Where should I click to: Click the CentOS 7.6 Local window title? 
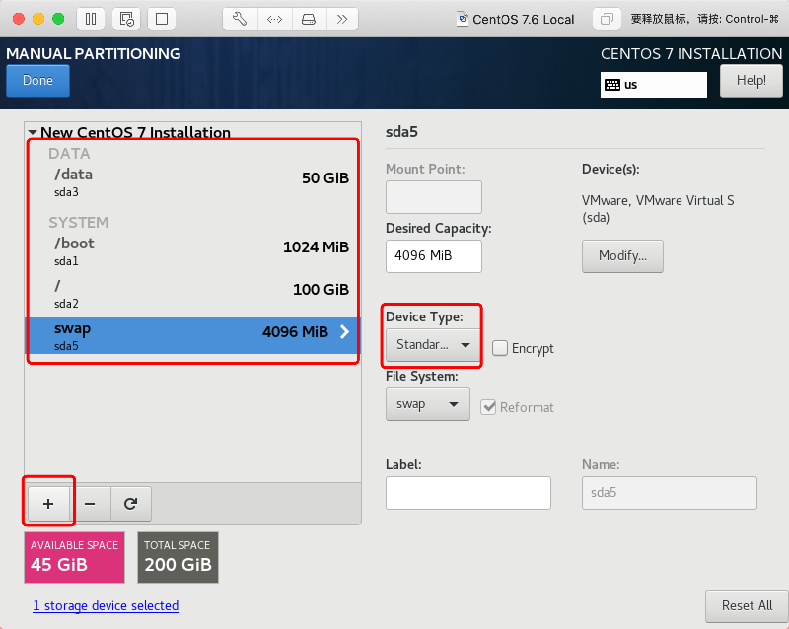click(523, 20)
